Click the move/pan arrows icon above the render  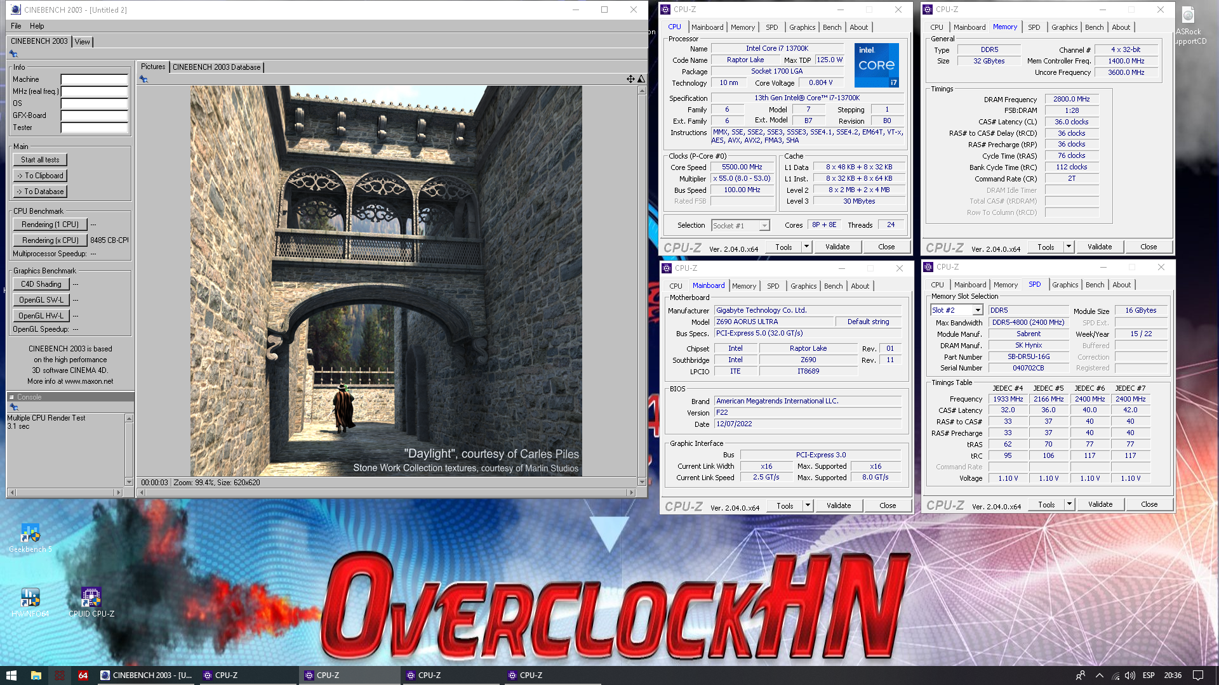pyautogui.click(x=630, y=79)
